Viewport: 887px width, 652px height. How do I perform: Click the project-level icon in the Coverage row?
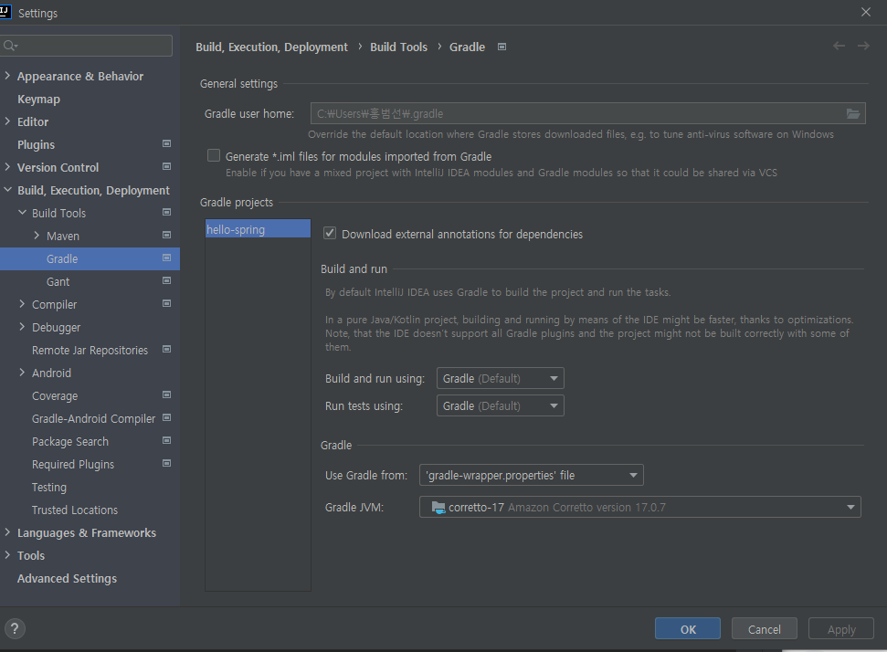pyautogui.click(x=166, y=394)
